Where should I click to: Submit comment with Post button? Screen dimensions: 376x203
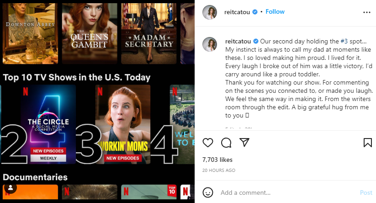(x=366, y=192)
